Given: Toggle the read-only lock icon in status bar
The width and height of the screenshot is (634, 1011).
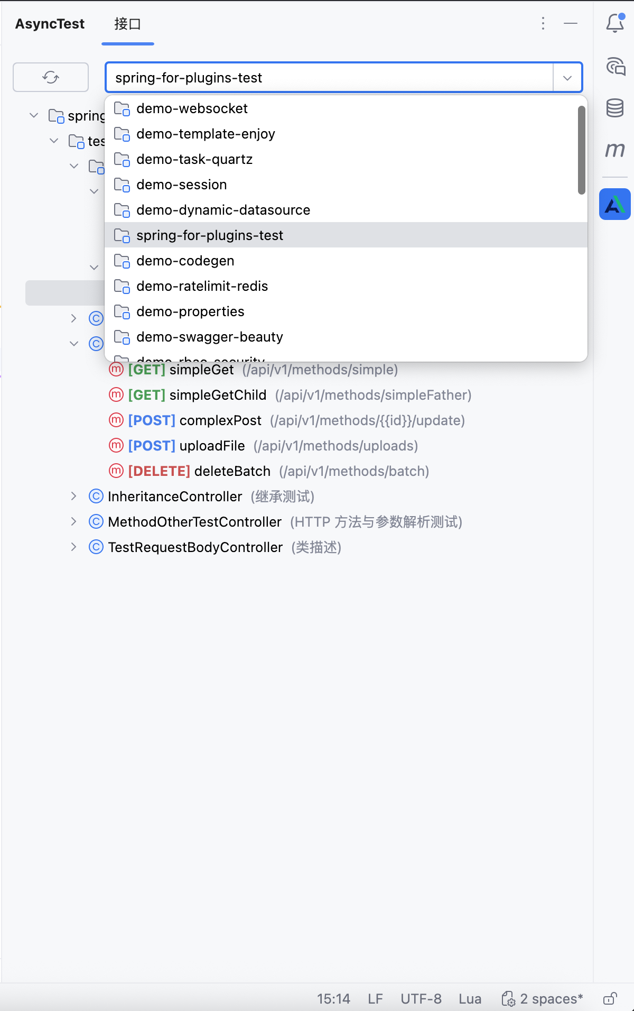Looking at the screenshot, I should coord(610,998).
